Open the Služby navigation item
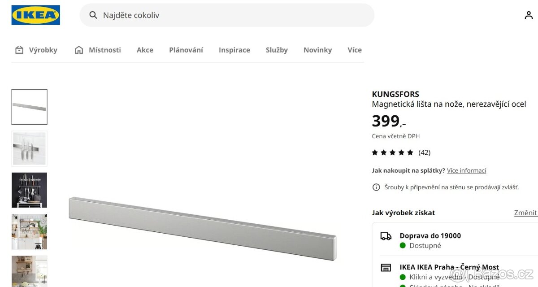This screenshot has width=538, height=287. (x=277, y=50)
